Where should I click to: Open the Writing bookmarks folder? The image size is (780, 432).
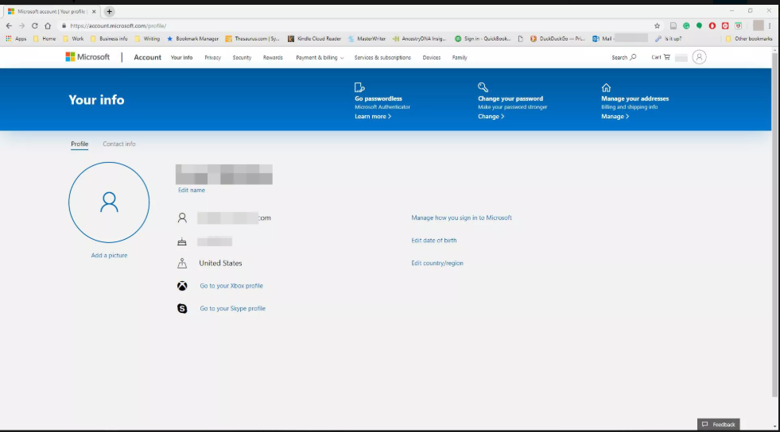click(x=147, y=38)
